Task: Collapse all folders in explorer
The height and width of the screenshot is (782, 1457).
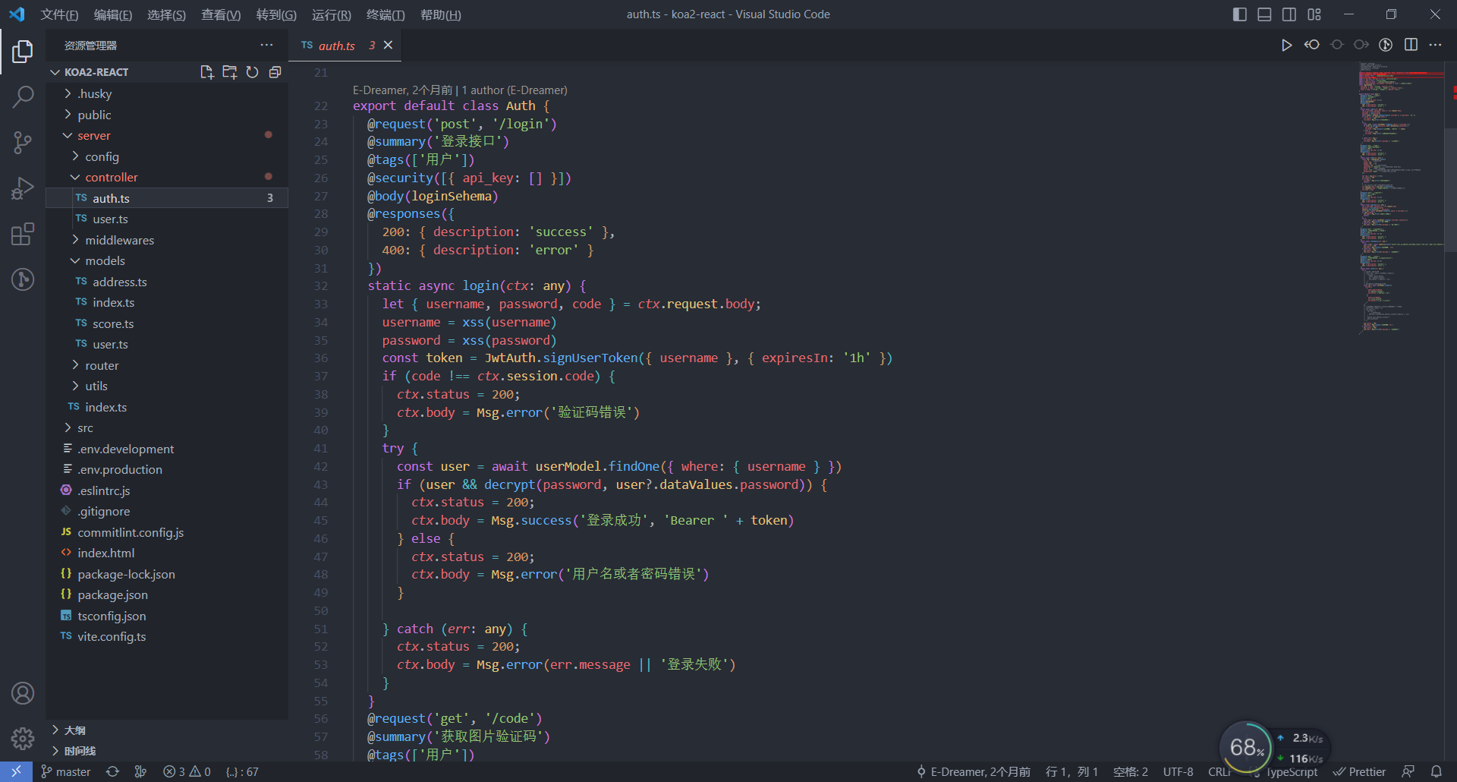Action: [x=275, y=72]
